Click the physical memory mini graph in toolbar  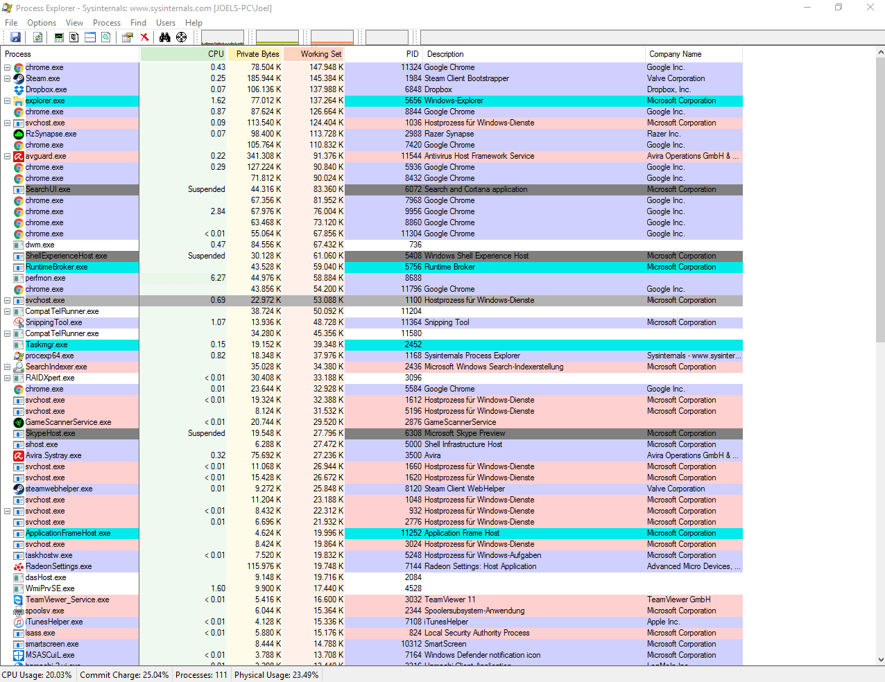pyautogui.click(x=332, y=37)
